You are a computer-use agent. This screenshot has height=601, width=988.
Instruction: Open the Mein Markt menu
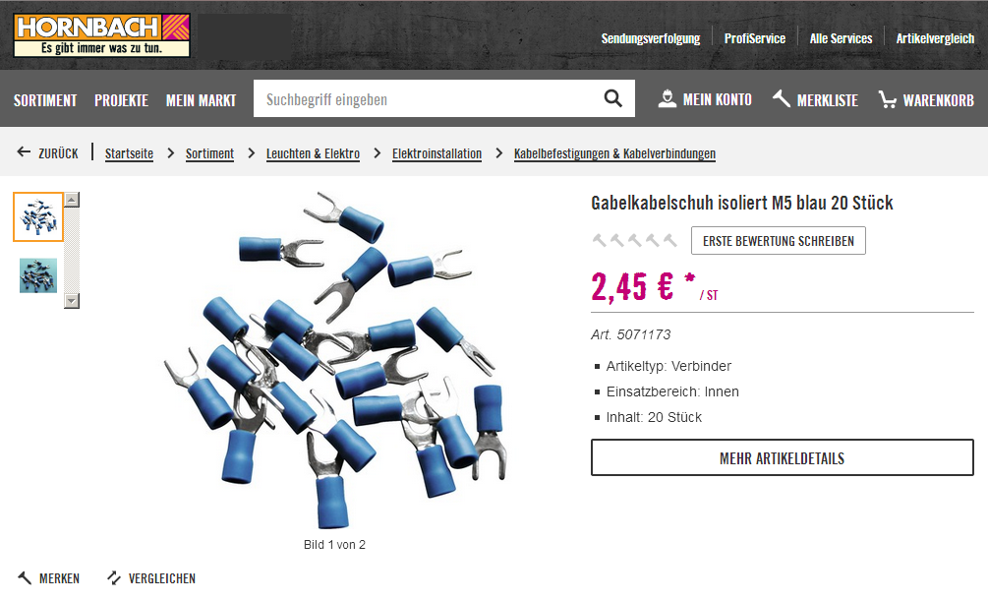(x=201, y=100)
